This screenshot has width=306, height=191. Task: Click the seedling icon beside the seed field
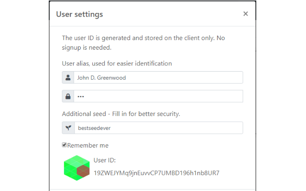68,128
